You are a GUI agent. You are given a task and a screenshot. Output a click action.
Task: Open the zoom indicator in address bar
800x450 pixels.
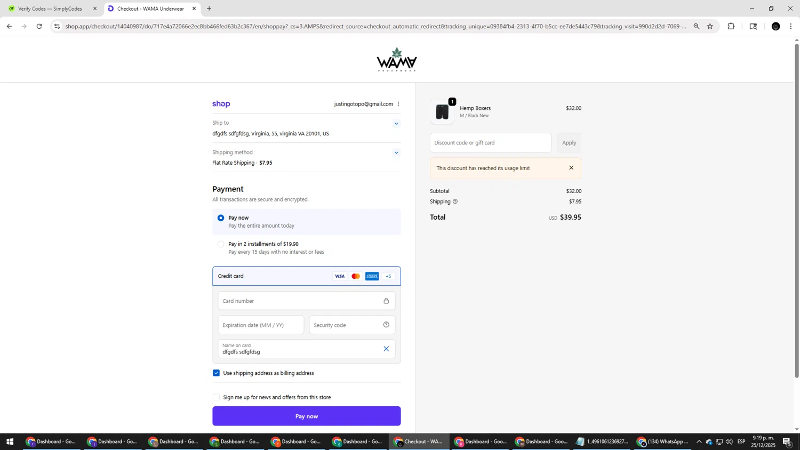tap(697, 26)
